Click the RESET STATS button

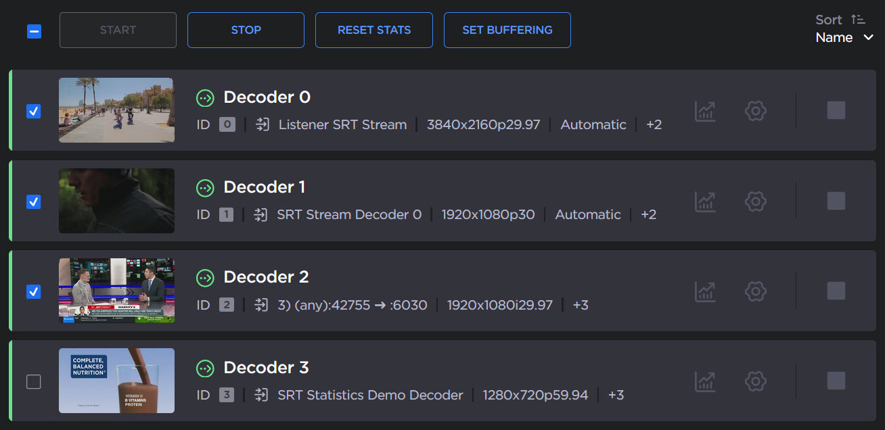374,30
